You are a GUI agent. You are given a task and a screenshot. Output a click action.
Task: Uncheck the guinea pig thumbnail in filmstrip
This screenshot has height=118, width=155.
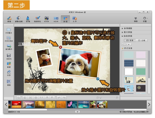(93, 105)
